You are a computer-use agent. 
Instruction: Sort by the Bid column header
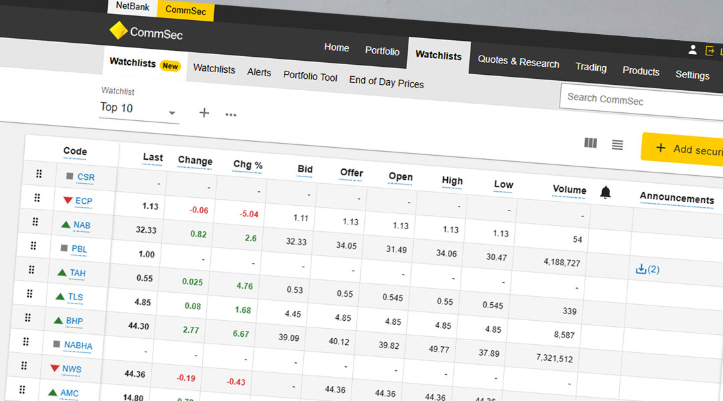coord(305,169)
